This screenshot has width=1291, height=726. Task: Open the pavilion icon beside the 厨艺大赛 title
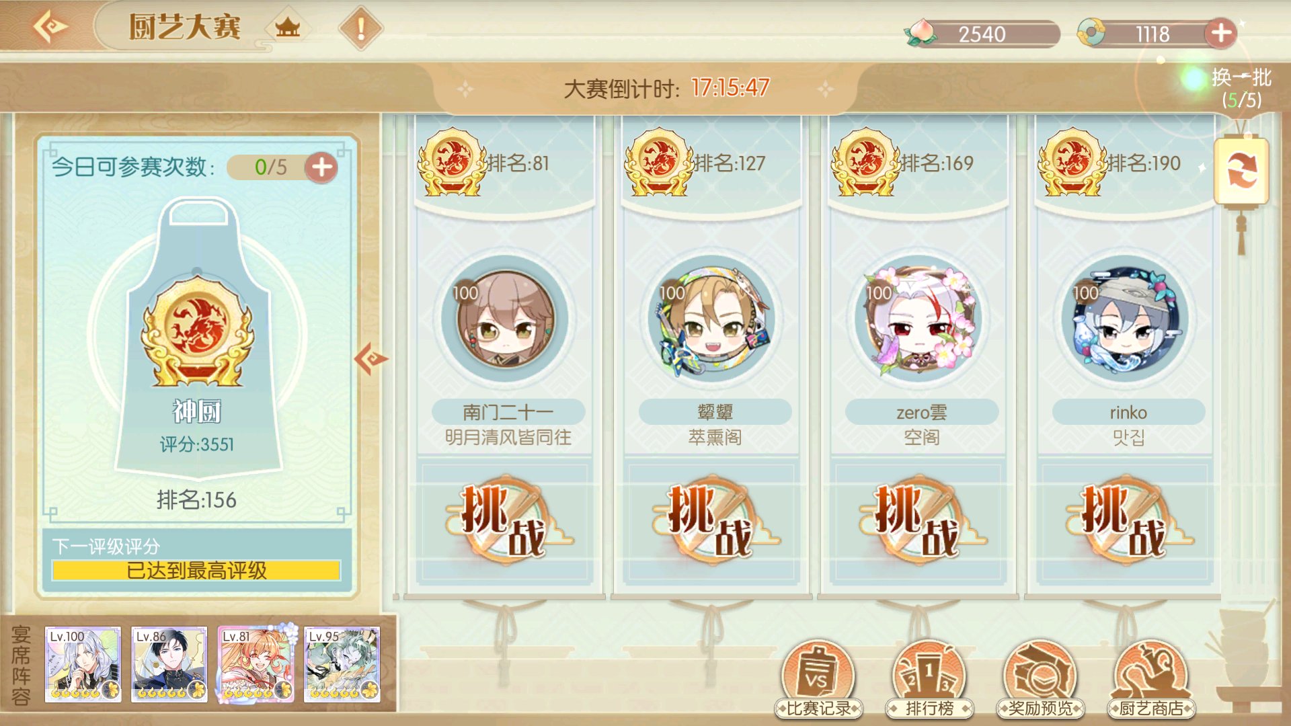coord(288,28)
